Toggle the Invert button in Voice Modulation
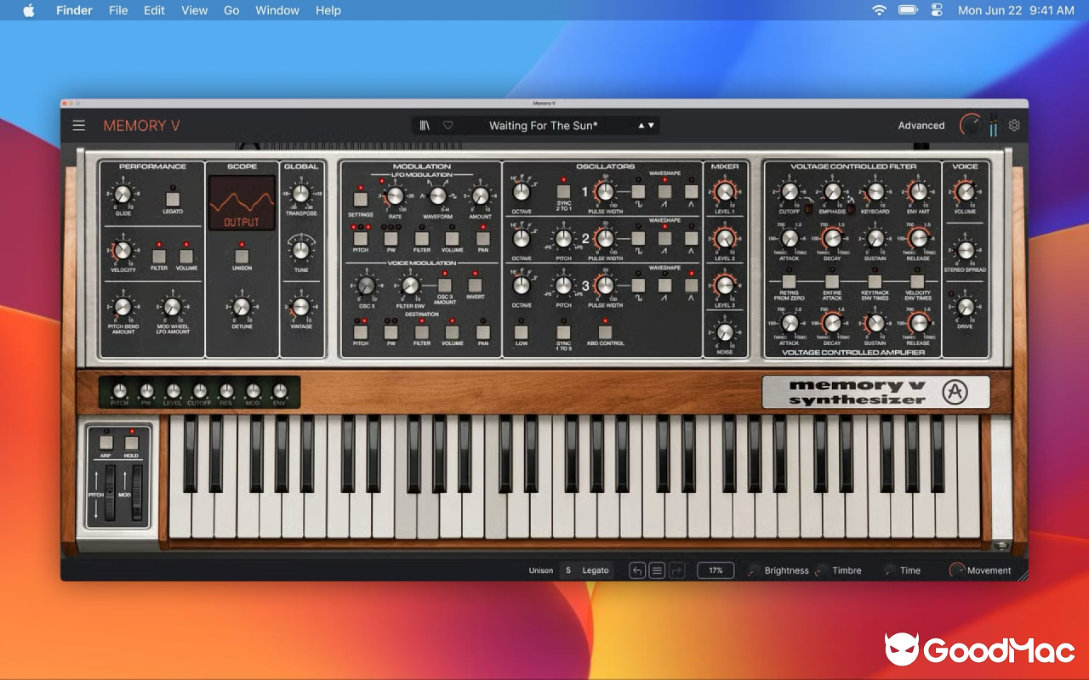This screenshot has width=1089, height=680. point(475,286)
